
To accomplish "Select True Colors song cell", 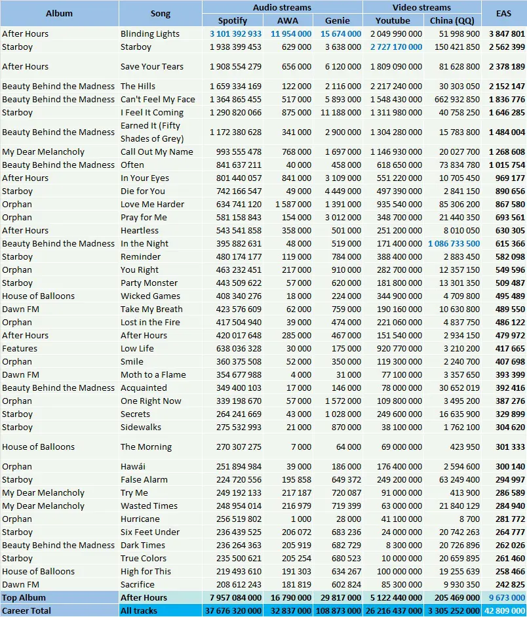I will [161, 559].
